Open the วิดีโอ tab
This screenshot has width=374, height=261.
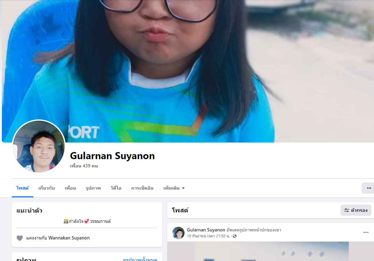(116, 188)
